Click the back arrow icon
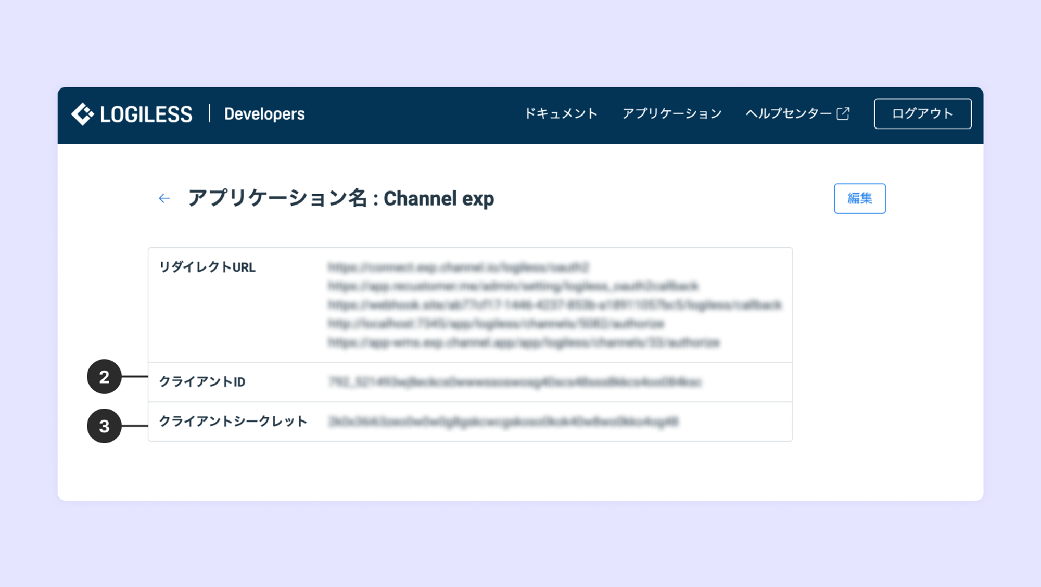This screenshot has height=587, width=1041. click(164, 198)
